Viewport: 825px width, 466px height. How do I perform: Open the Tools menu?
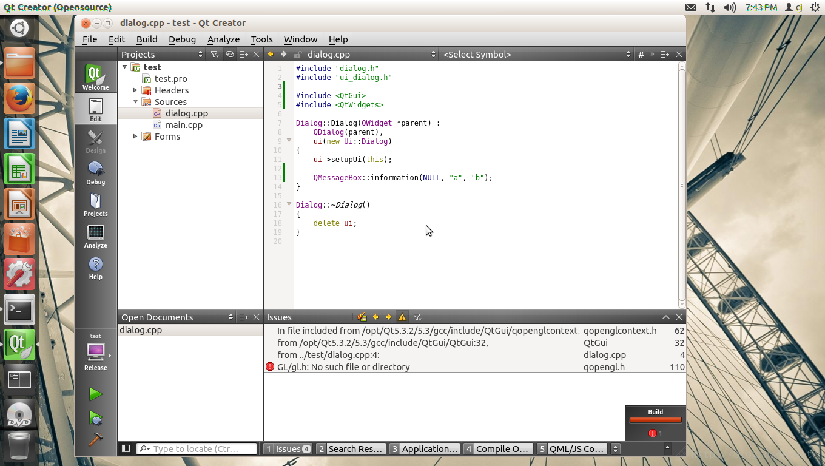[261, 39]
